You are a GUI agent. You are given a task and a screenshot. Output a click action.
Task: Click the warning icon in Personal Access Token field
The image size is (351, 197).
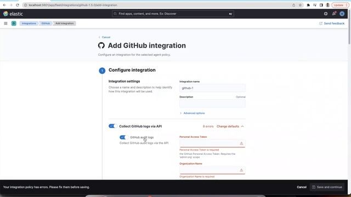pyautogui.click(x=241, y=143)
